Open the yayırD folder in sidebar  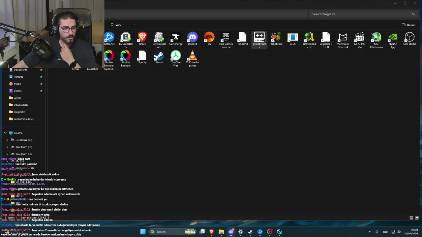[17, 98]
